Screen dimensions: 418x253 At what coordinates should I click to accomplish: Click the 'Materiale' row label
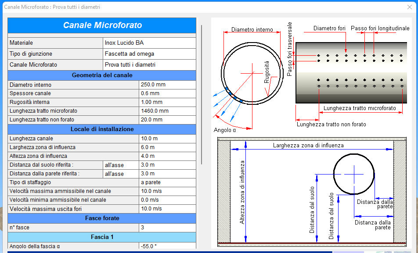pos(55,43)
